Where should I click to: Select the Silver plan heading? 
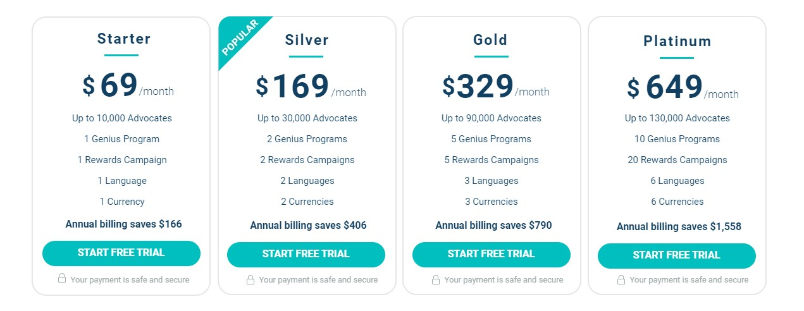[307, 40]
